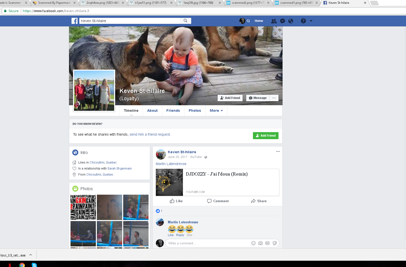Post a sticker in the comment
Image resolution: width=406 pixels, height=267 pixels.
pyautogui.click(x=275, y=243)
